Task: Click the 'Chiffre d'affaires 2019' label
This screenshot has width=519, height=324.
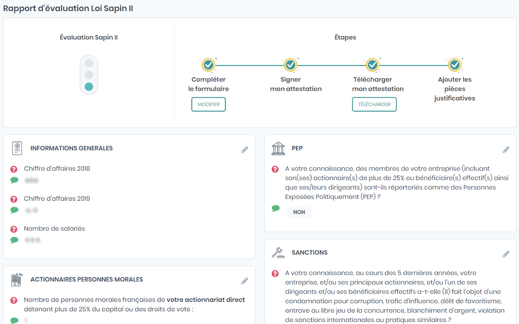Action: [x=57, y=199]
